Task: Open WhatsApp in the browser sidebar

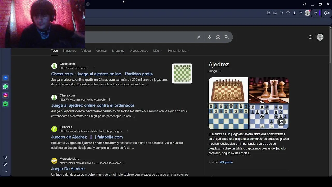Action: 5,86
